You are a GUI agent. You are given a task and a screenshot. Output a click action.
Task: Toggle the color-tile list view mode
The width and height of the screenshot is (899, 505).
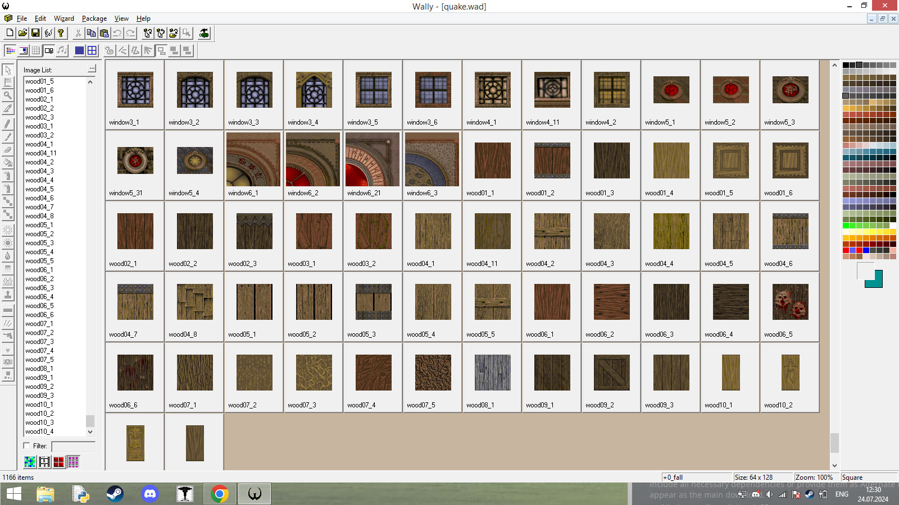point(29,461)
